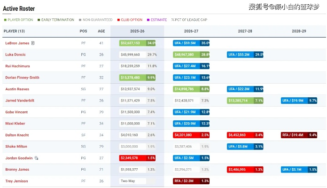The height and width of the screenshot is (188, 327).
Task: Open Bronny James's player profile
Action: 17,169
